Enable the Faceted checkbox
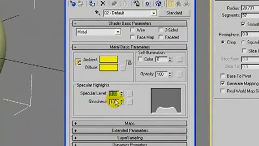This screenshot has width=259, height=146. coord(161,37)
